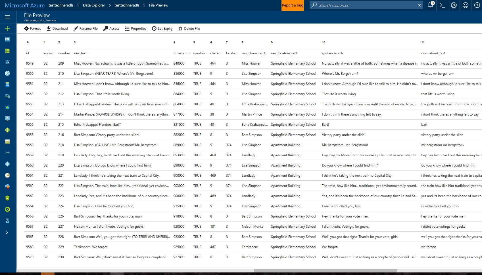The width and height of the screenshot is (482, 275).
Task: Click Download in the toolbar
Action: coord(57,28)
